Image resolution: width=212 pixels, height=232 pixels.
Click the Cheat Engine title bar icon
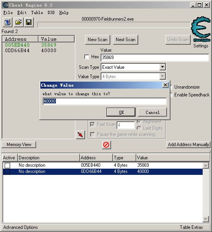point(5,5)
